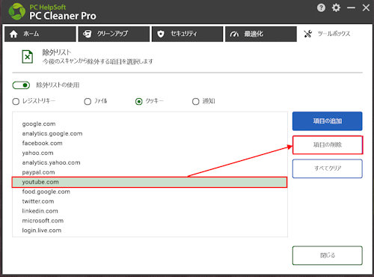Screen dimensions: 374x277
Task: Switch to the クリーンアップ tab
Action: click(114, 34)
